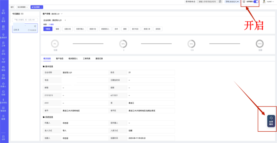
Task: Open the 客户 sidebar icon
Action: coord(3,20)
